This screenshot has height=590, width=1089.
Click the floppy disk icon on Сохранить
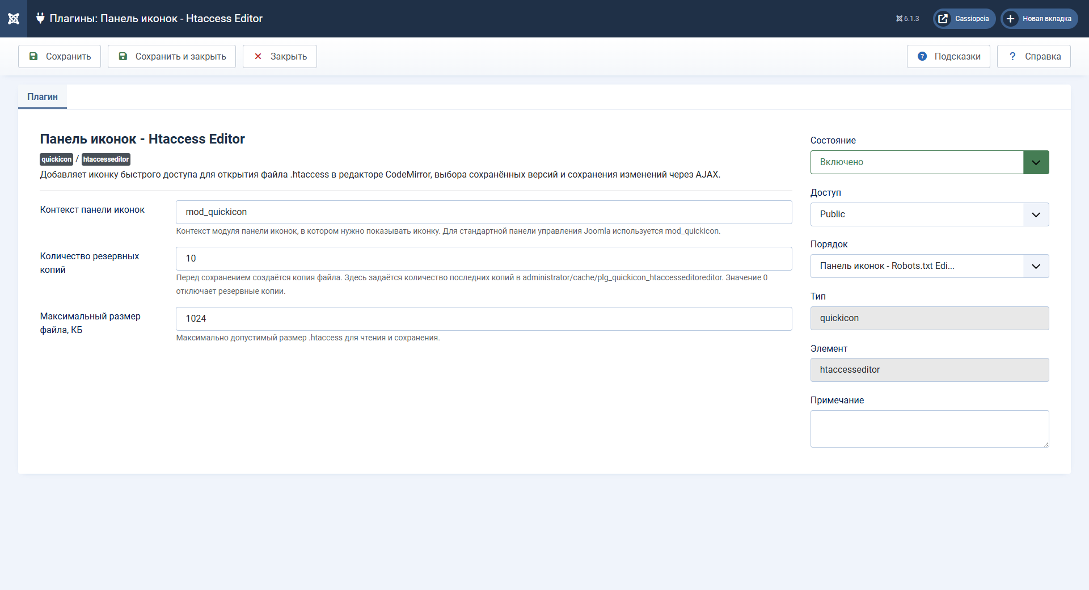[33, 56]
